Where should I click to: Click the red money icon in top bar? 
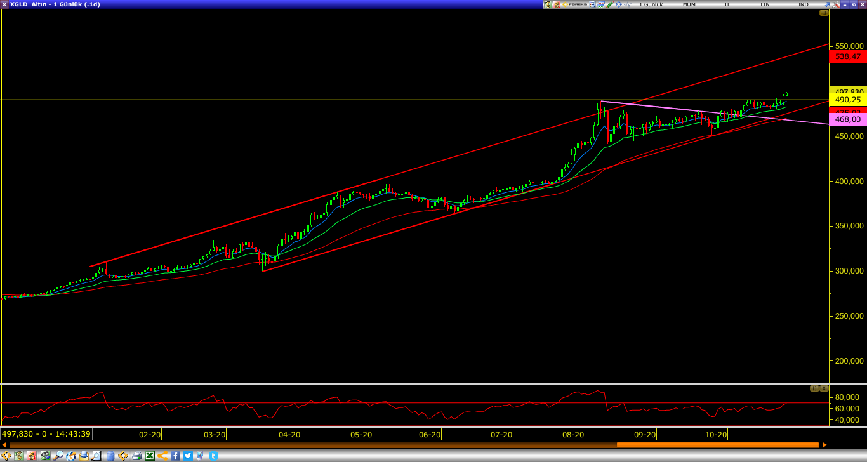coord(557,4)
